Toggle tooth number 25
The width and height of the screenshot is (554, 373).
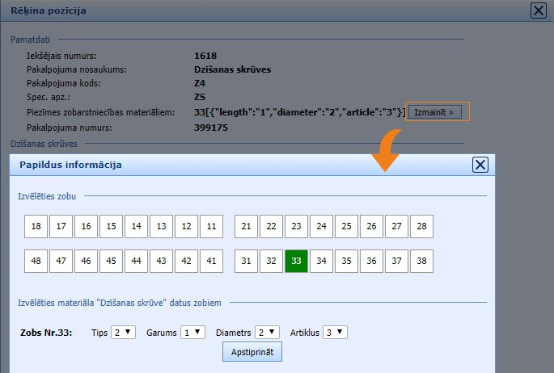coord(347,227)
